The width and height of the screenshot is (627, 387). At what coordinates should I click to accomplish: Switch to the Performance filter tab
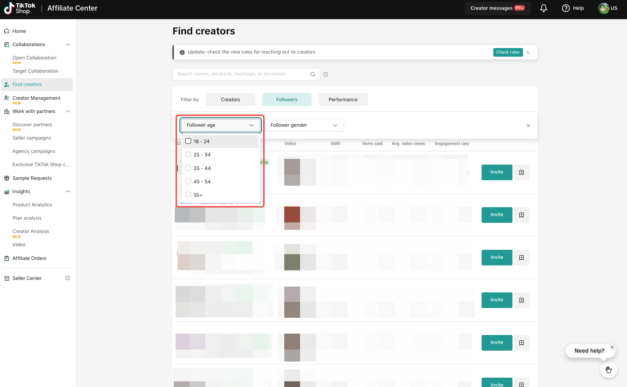pos(343,100)
